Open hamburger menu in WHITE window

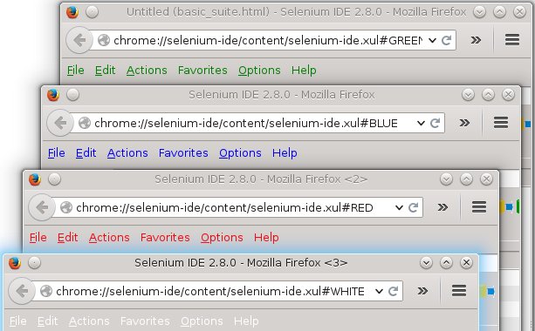coord(459,290)
